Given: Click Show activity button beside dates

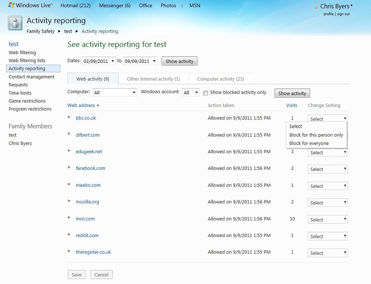Looking at the screenshot, I should click(x=179, y=61).
